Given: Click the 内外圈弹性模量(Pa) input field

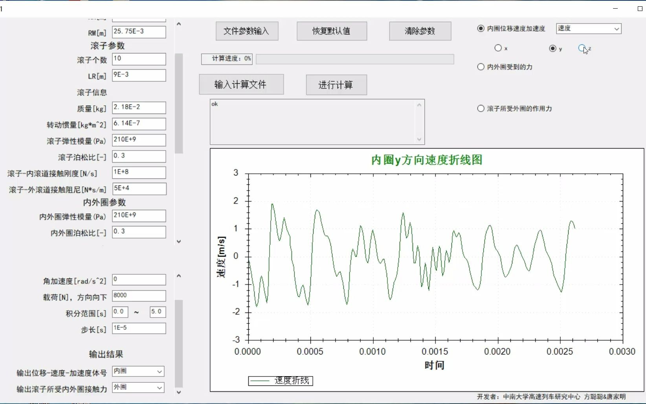Looking at the screenshot, I should pyautogui.click(x=139, y=216).
